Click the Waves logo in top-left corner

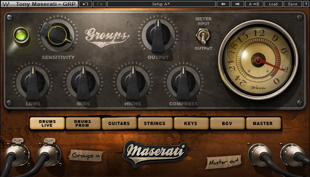pyautogui.click(x=5, y=4)
